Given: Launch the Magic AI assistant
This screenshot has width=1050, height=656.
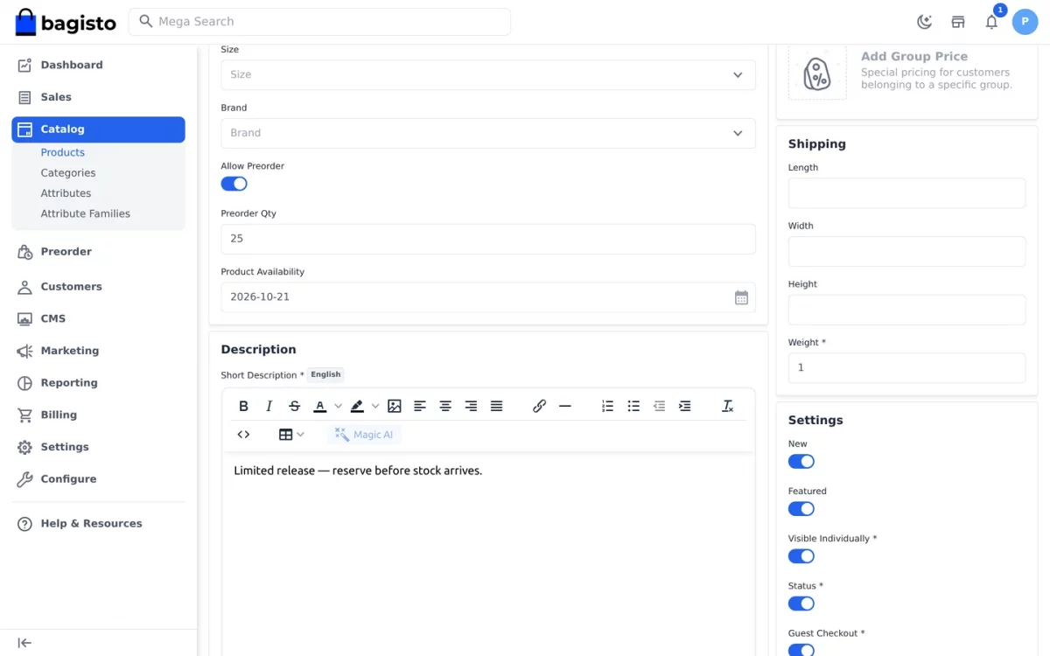Looking at the screenshot, I should click(x=365, y=435).
